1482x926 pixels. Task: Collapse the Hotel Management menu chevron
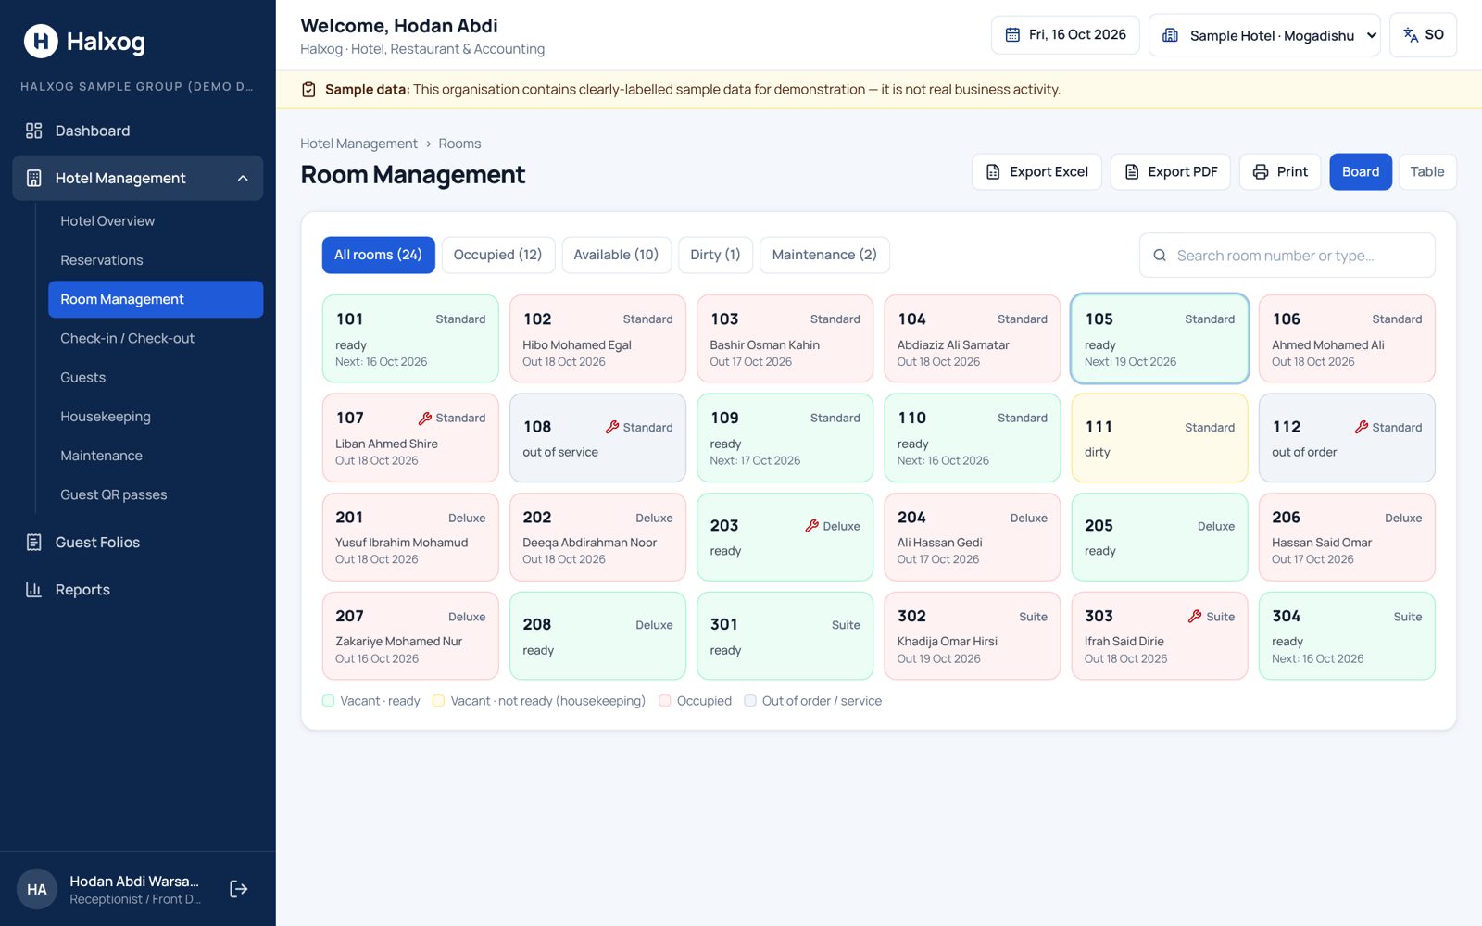(243, 179)
